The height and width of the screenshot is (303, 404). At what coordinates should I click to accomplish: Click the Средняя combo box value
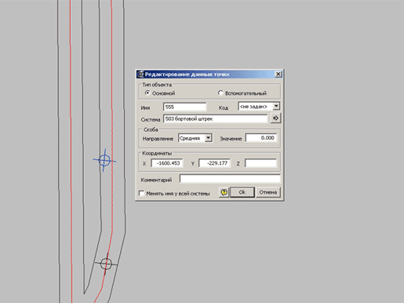click(191, 138)
